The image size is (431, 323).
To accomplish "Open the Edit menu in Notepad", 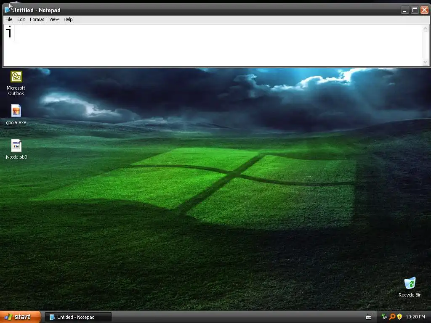I will point(21,19).
